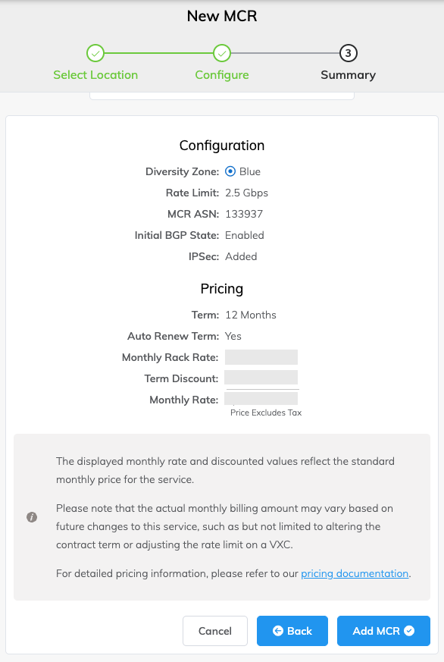Viewport: 444px width, 662px height.
Task: Select the Blue diversity zone radio indicator
Action: [230, 171]
